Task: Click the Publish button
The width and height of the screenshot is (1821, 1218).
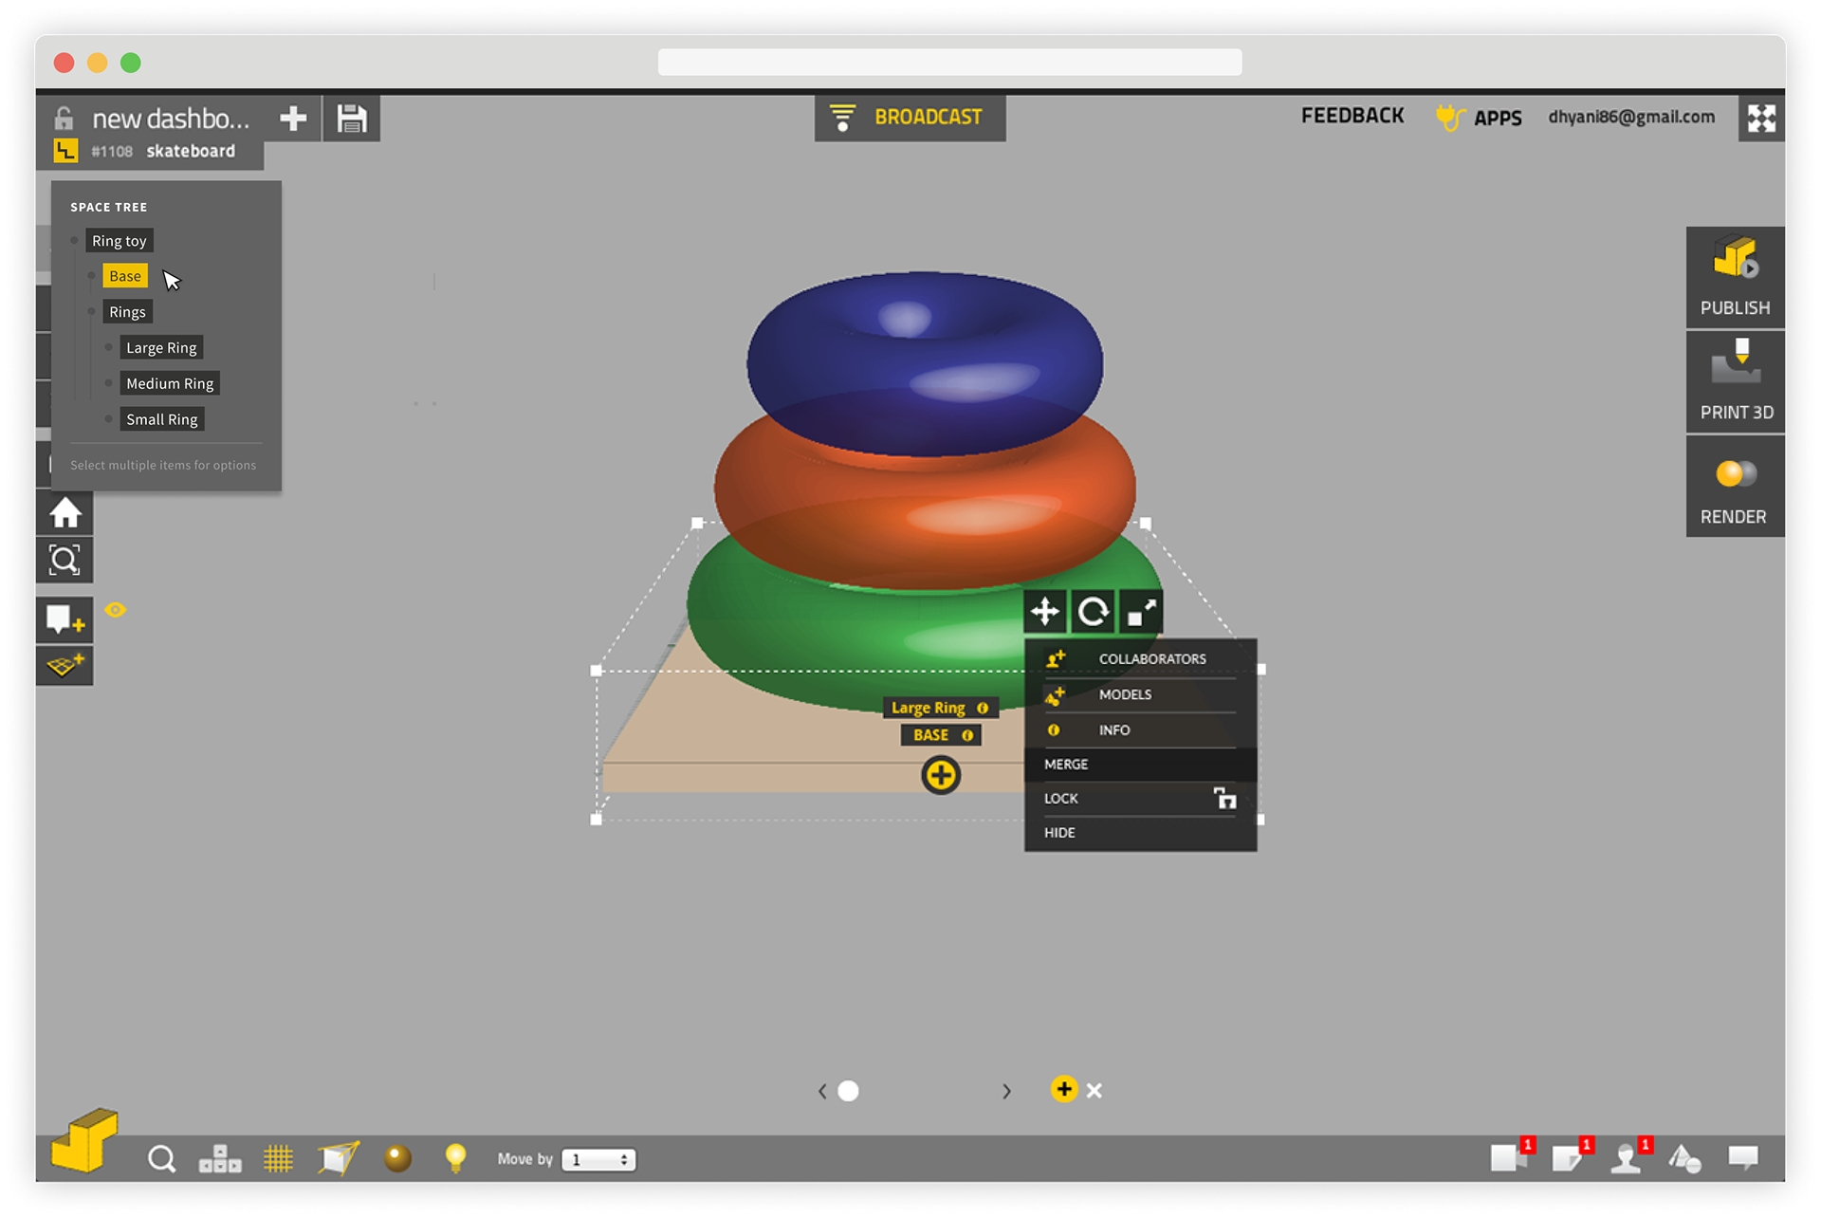Action: pyautogui.click(x=1735, y=277)
